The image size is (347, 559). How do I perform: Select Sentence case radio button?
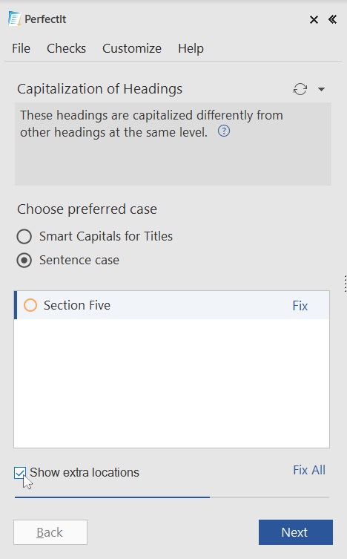24,261
